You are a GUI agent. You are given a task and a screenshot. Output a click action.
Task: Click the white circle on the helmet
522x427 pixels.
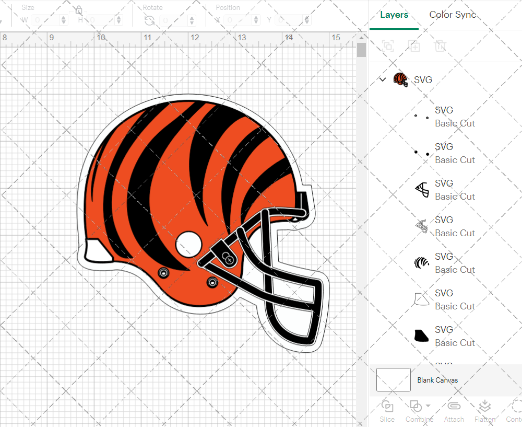click(189, 244)
